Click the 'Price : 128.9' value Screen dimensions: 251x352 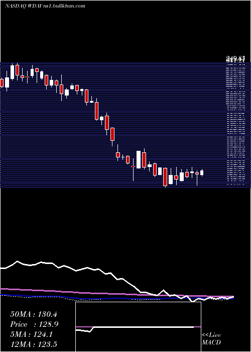[x=34, y=325]
